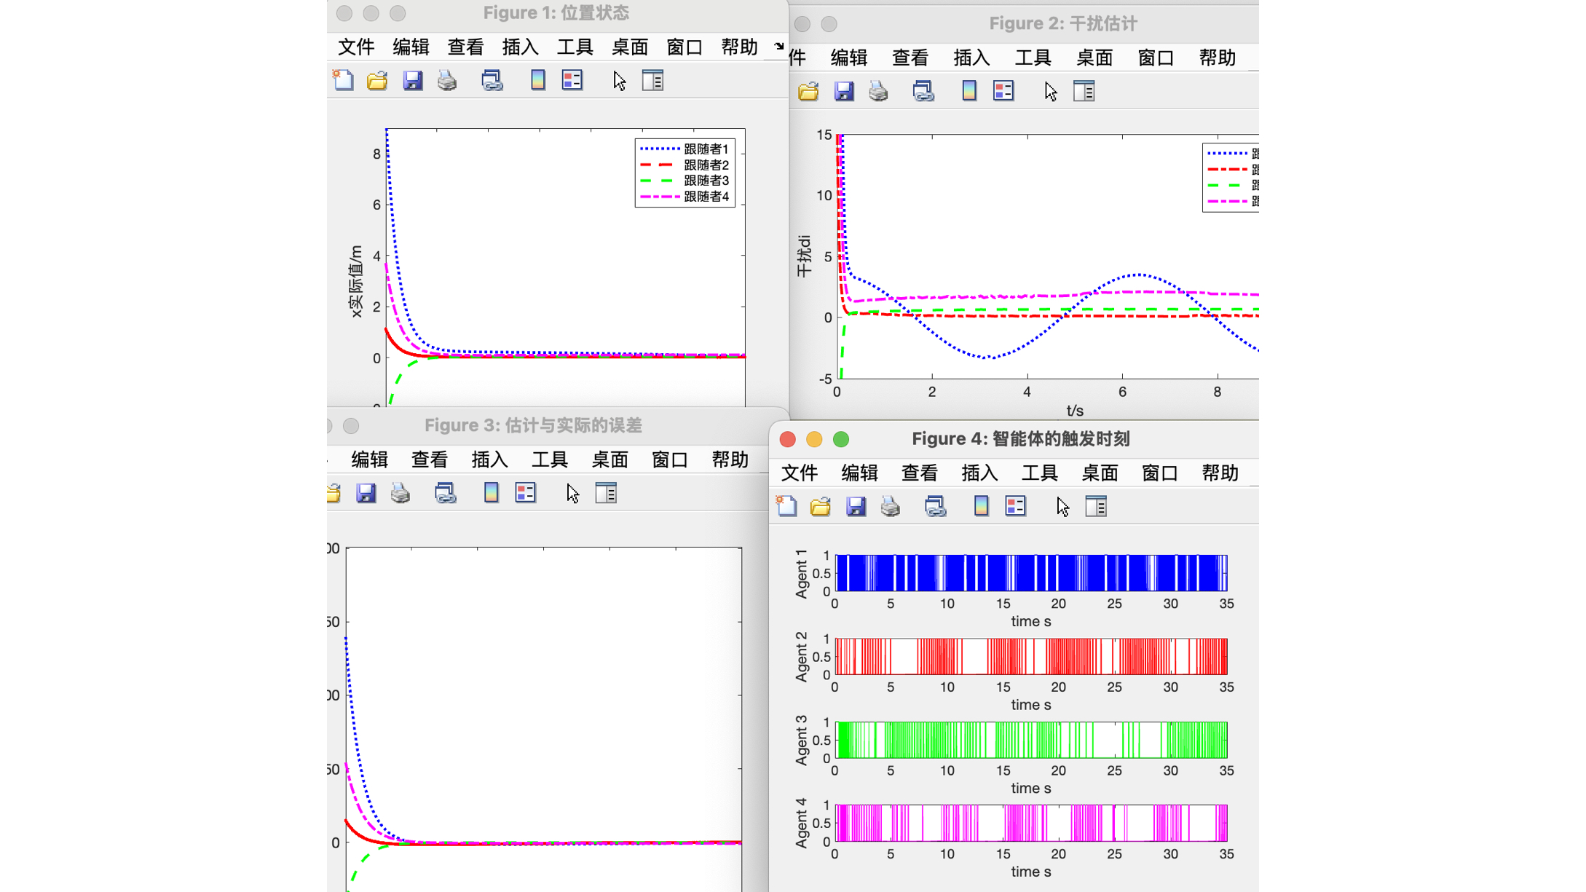The height and width of the screenshot is (892, 1586).
Task: Open 插入 menu in Figure 3
Action: click(489, 460)
